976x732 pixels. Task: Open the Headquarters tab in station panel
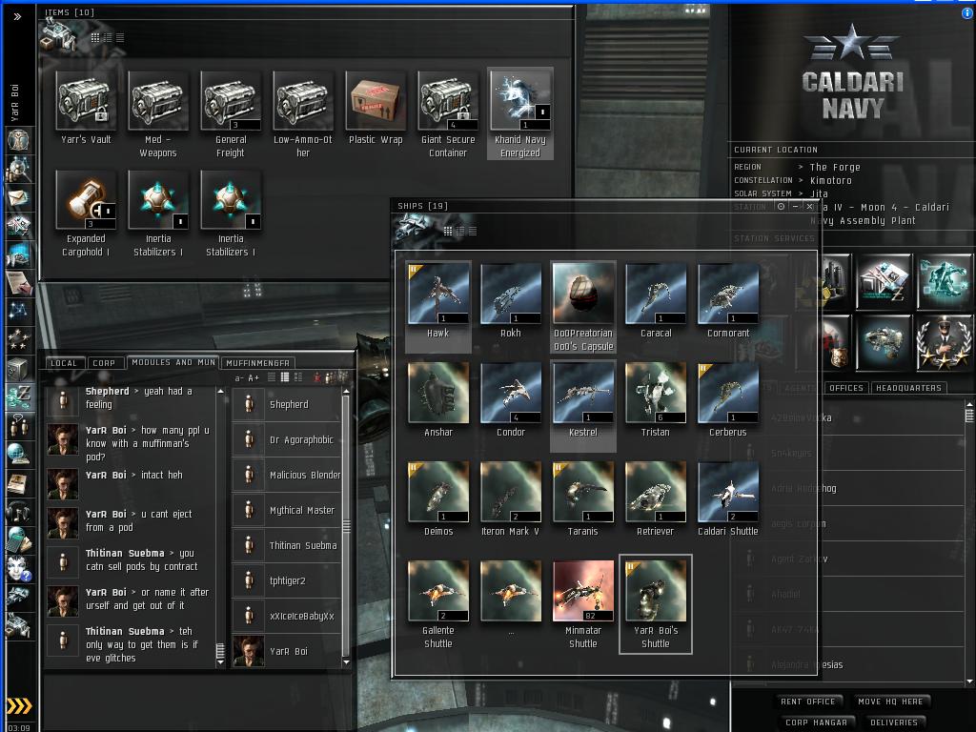tap(908, 388)
